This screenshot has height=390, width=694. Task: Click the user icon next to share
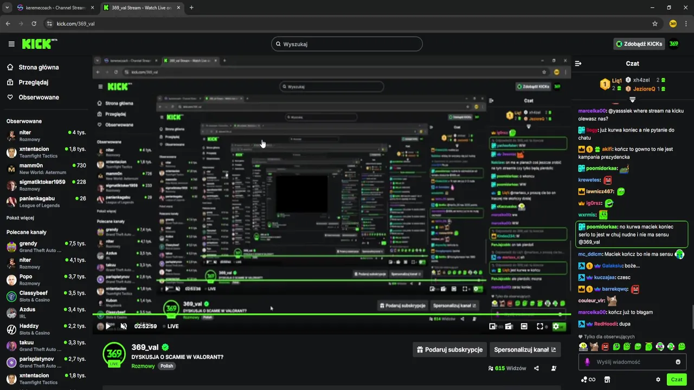[554, 368]
